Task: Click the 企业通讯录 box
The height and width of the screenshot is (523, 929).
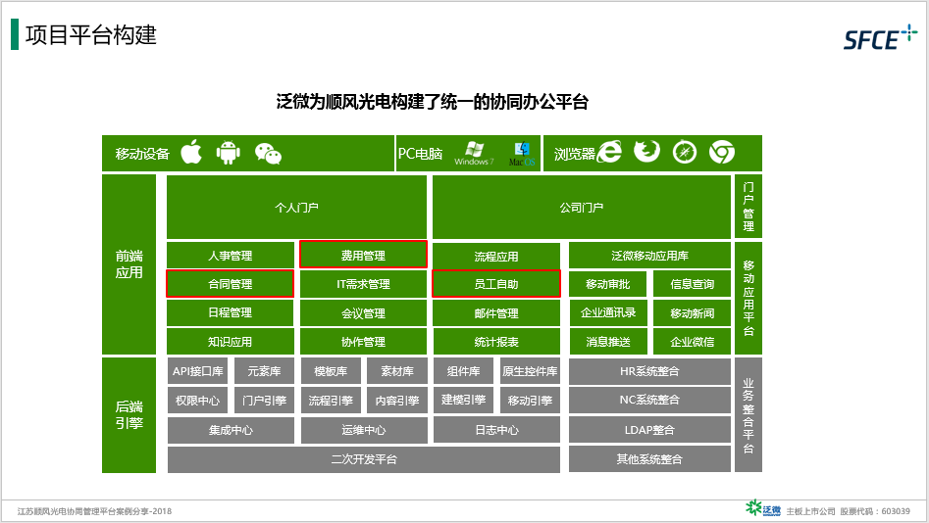Action: click(608, 312)
